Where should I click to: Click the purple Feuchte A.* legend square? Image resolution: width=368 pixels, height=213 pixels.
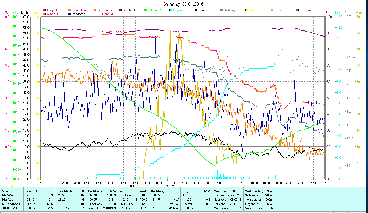click(120, 10)
